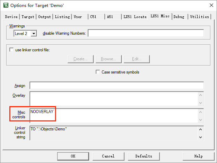Open the Output tab
217x163 pixels.
[x=44, y=17]
